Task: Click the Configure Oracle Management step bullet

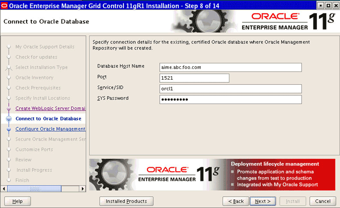Action: [9, 129]
